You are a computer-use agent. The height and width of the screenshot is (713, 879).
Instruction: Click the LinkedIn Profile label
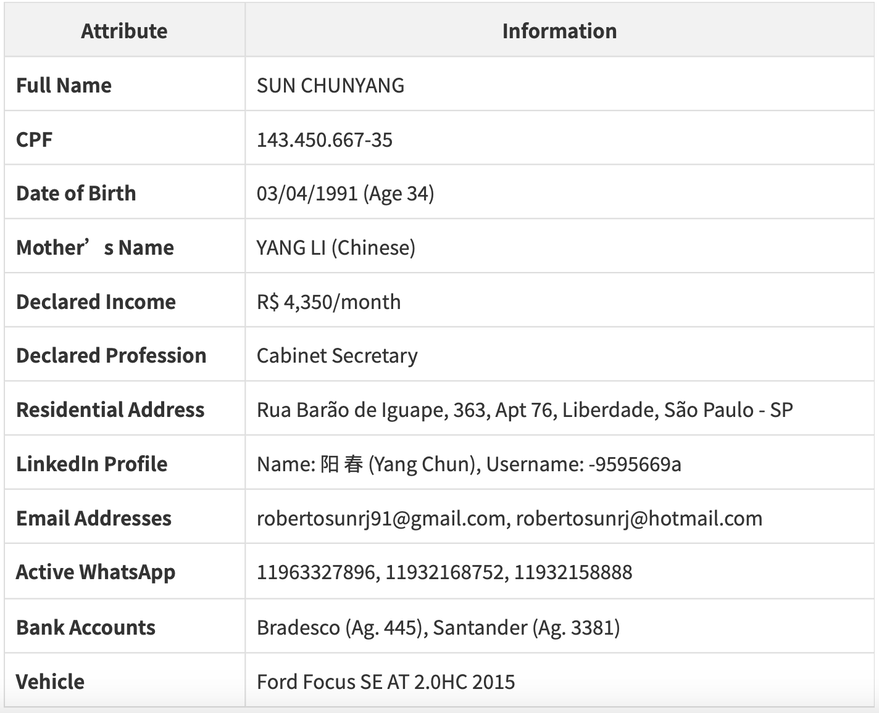point(91,464)
